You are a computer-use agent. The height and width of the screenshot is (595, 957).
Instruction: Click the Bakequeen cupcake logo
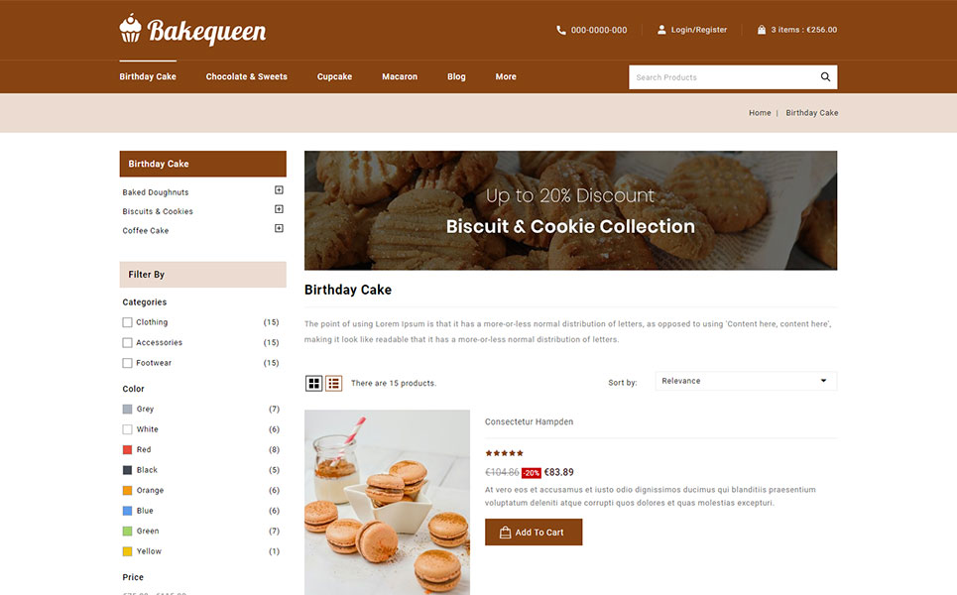point(130,29)
